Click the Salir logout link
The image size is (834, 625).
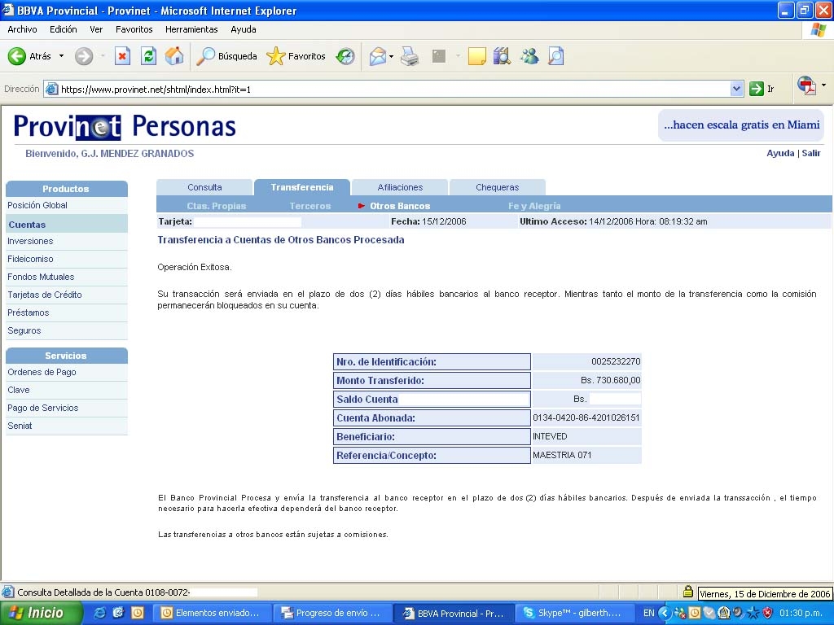[811, 153]
